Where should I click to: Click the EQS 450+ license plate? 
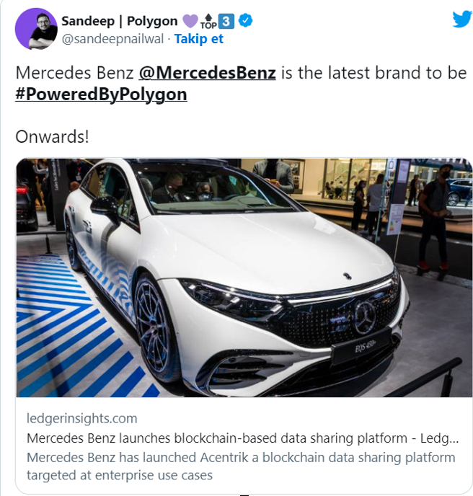[x=362, y=347]
